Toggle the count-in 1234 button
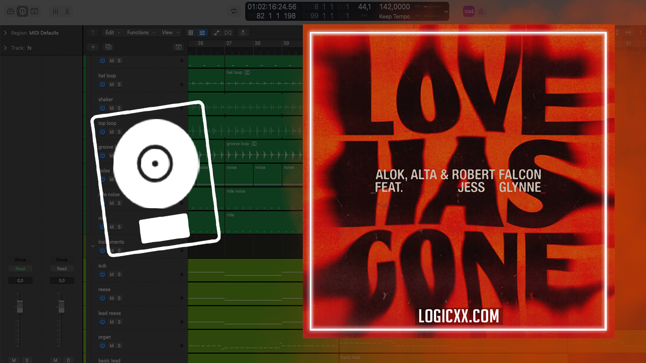 469,11
